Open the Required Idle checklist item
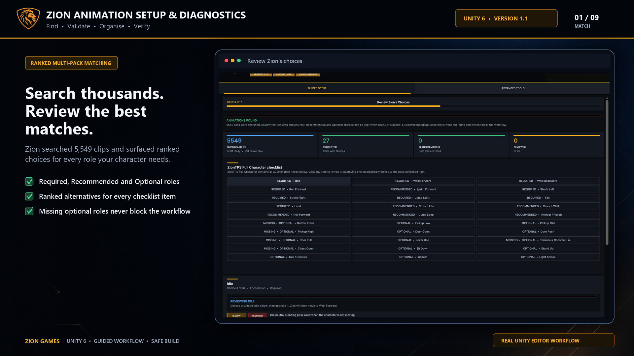The image size is (634, 356). click(289, 181)
